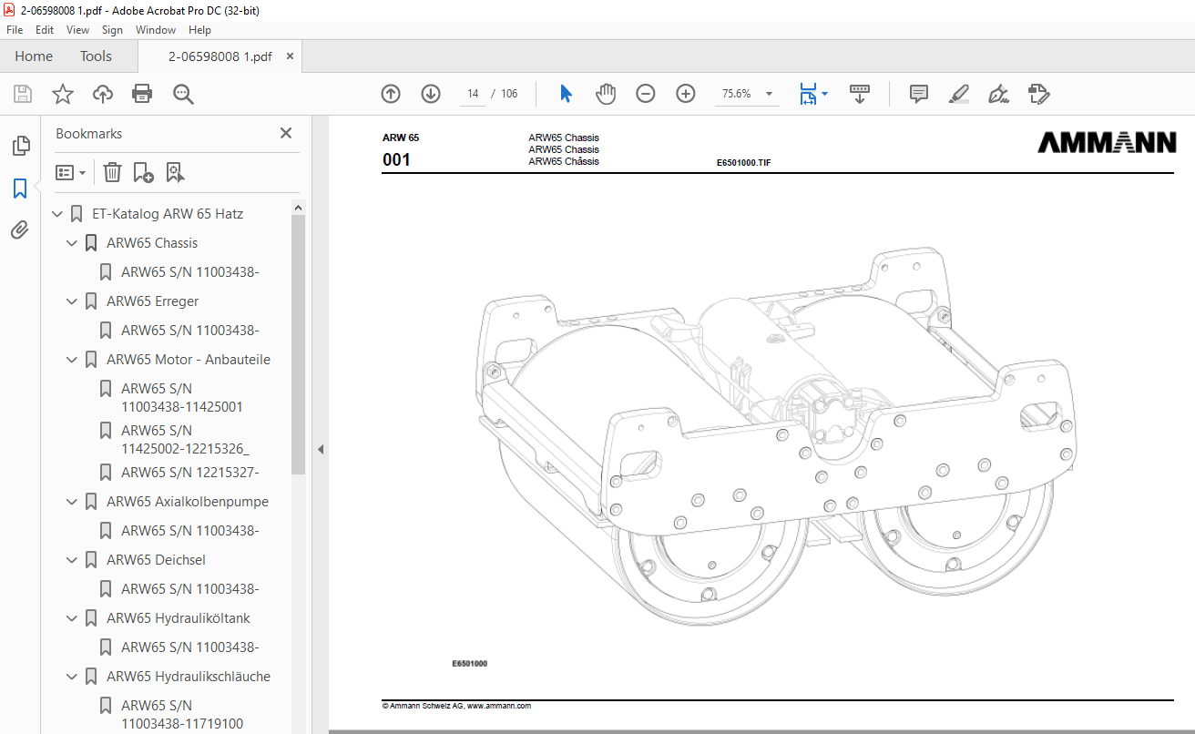Collapse the ARW65 Hydrauliköltank bookmark
Viewport: 1195px width, 734px height.
[72, 618]
